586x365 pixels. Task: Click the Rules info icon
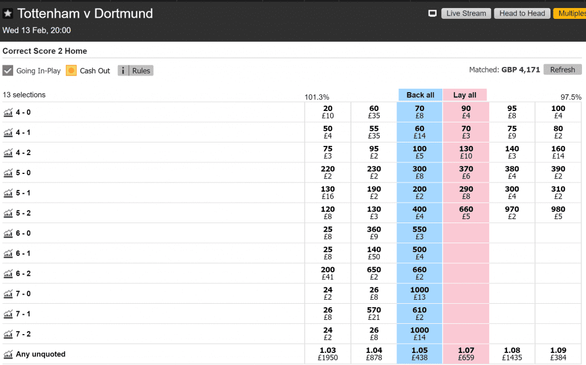tap(123, 70)
